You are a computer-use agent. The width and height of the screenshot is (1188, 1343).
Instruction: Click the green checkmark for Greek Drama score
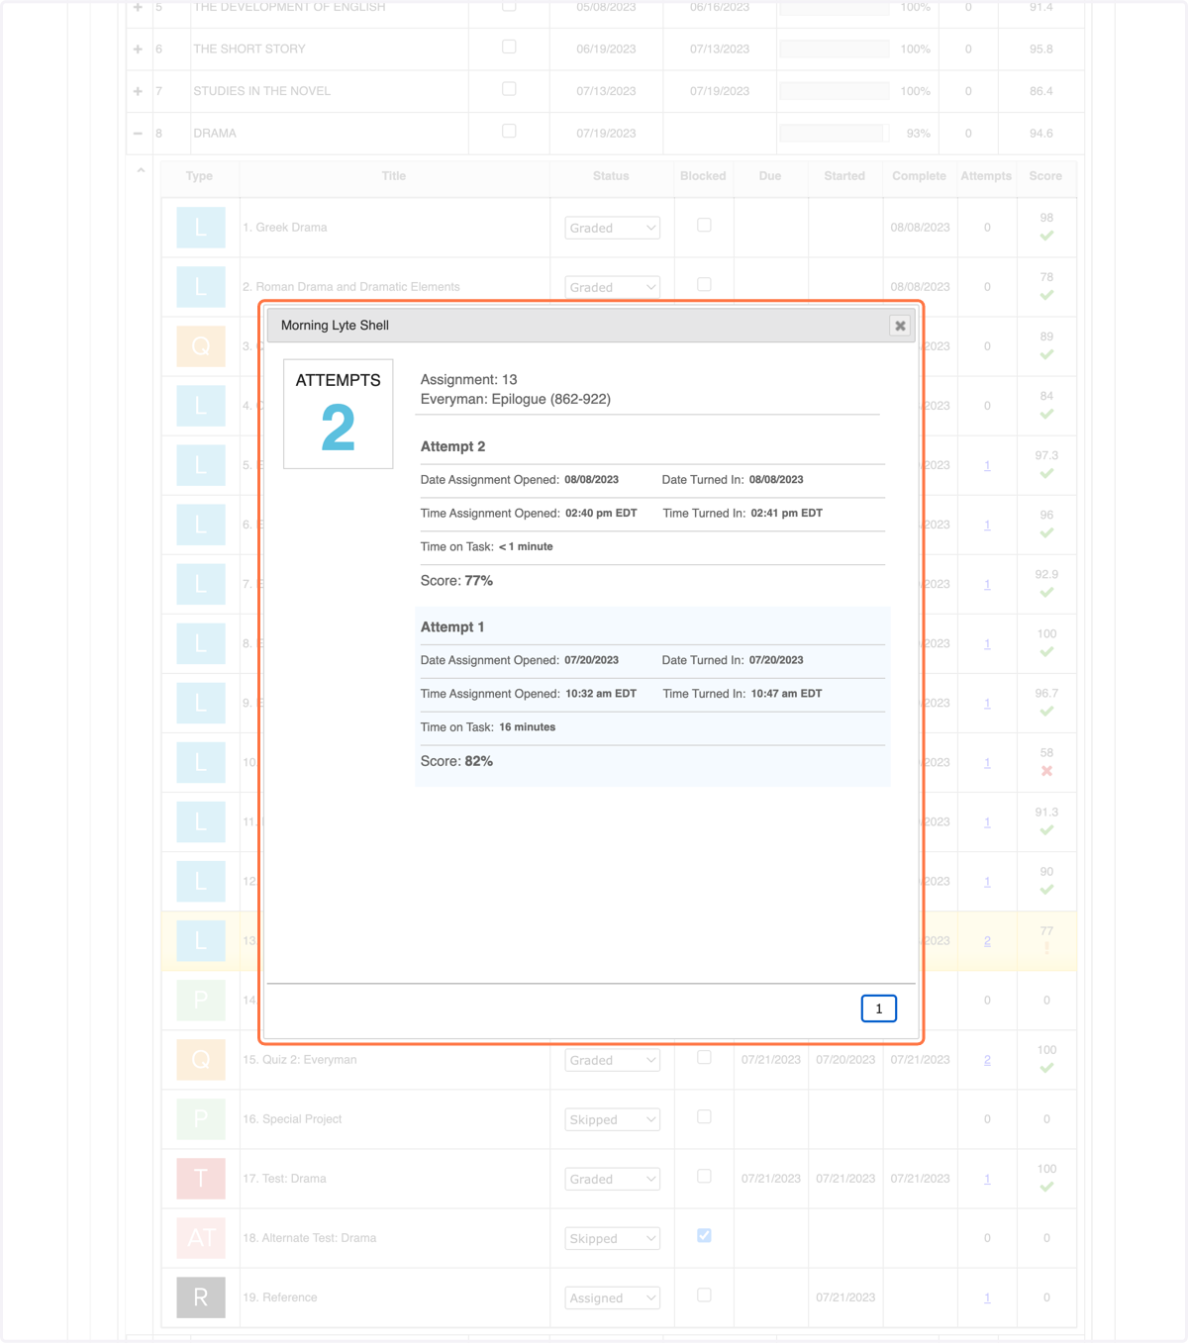[x=1046, y=237]
